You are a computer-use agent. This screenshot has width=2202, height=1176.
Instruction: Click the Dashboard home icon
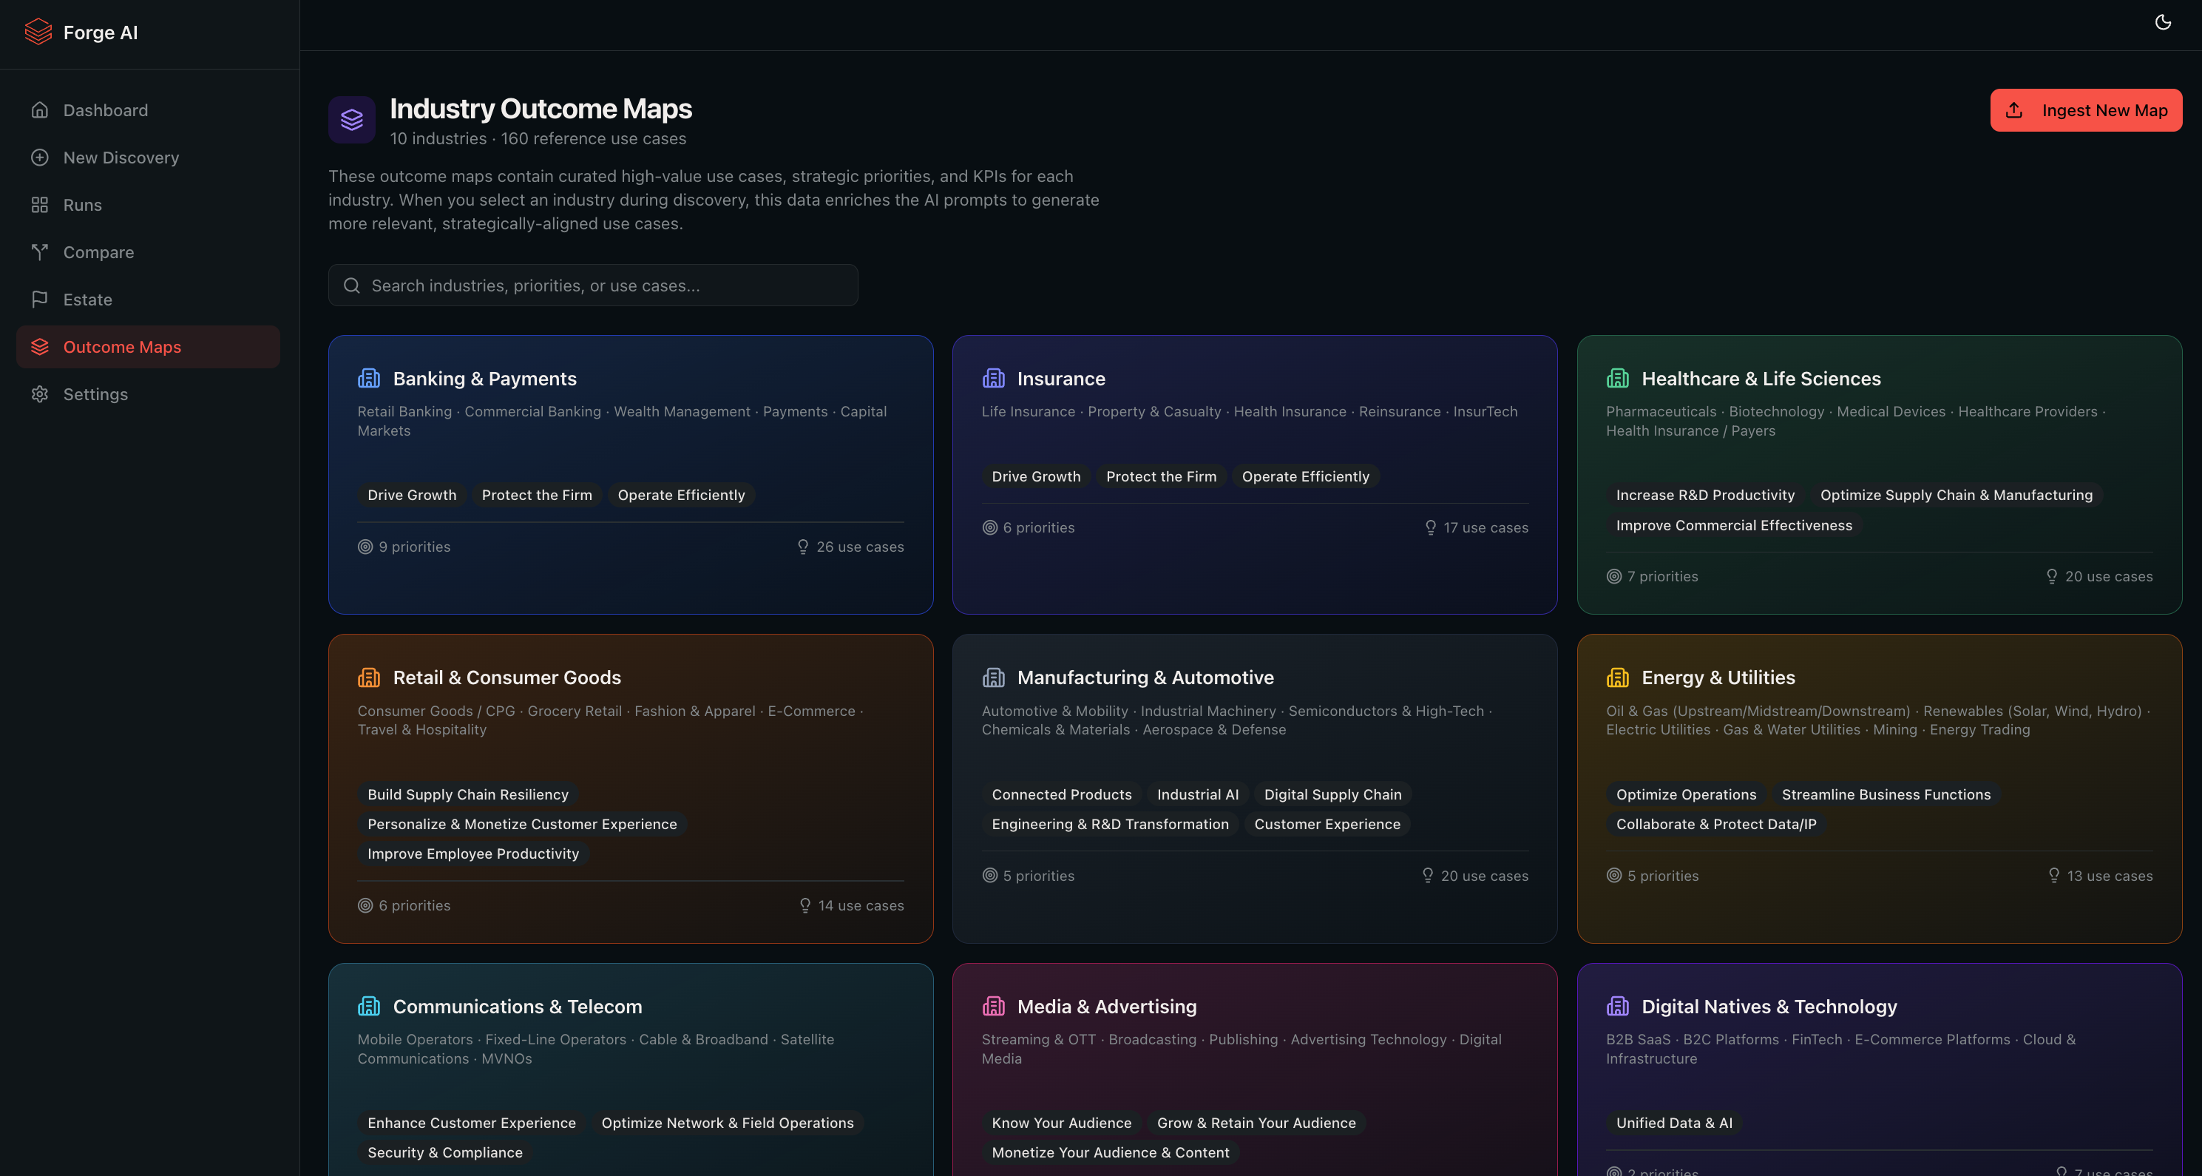[39, 110]
